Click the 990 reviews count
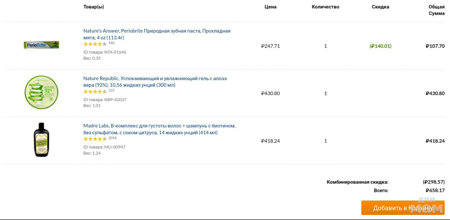This screenshot has height=220, width=450. 111,43
